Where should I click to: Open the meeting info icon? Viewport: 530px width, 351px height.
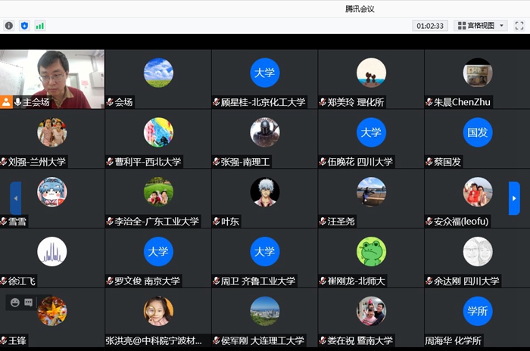pos(9,26)
